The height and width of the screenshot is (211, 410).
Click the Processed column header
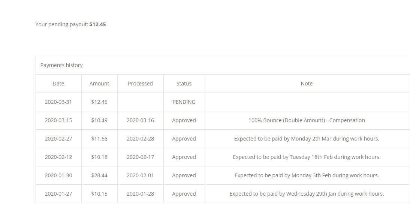tap(140, 84)
